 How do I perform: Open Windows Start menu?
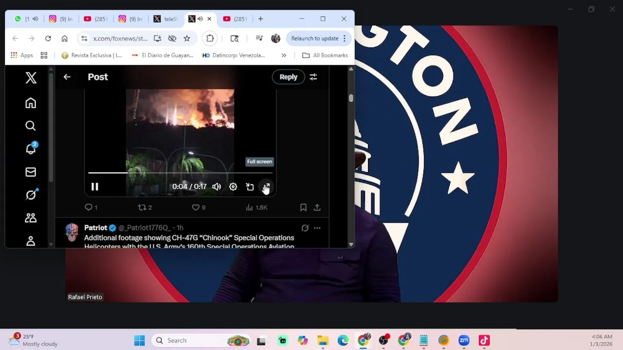[140, 340]
